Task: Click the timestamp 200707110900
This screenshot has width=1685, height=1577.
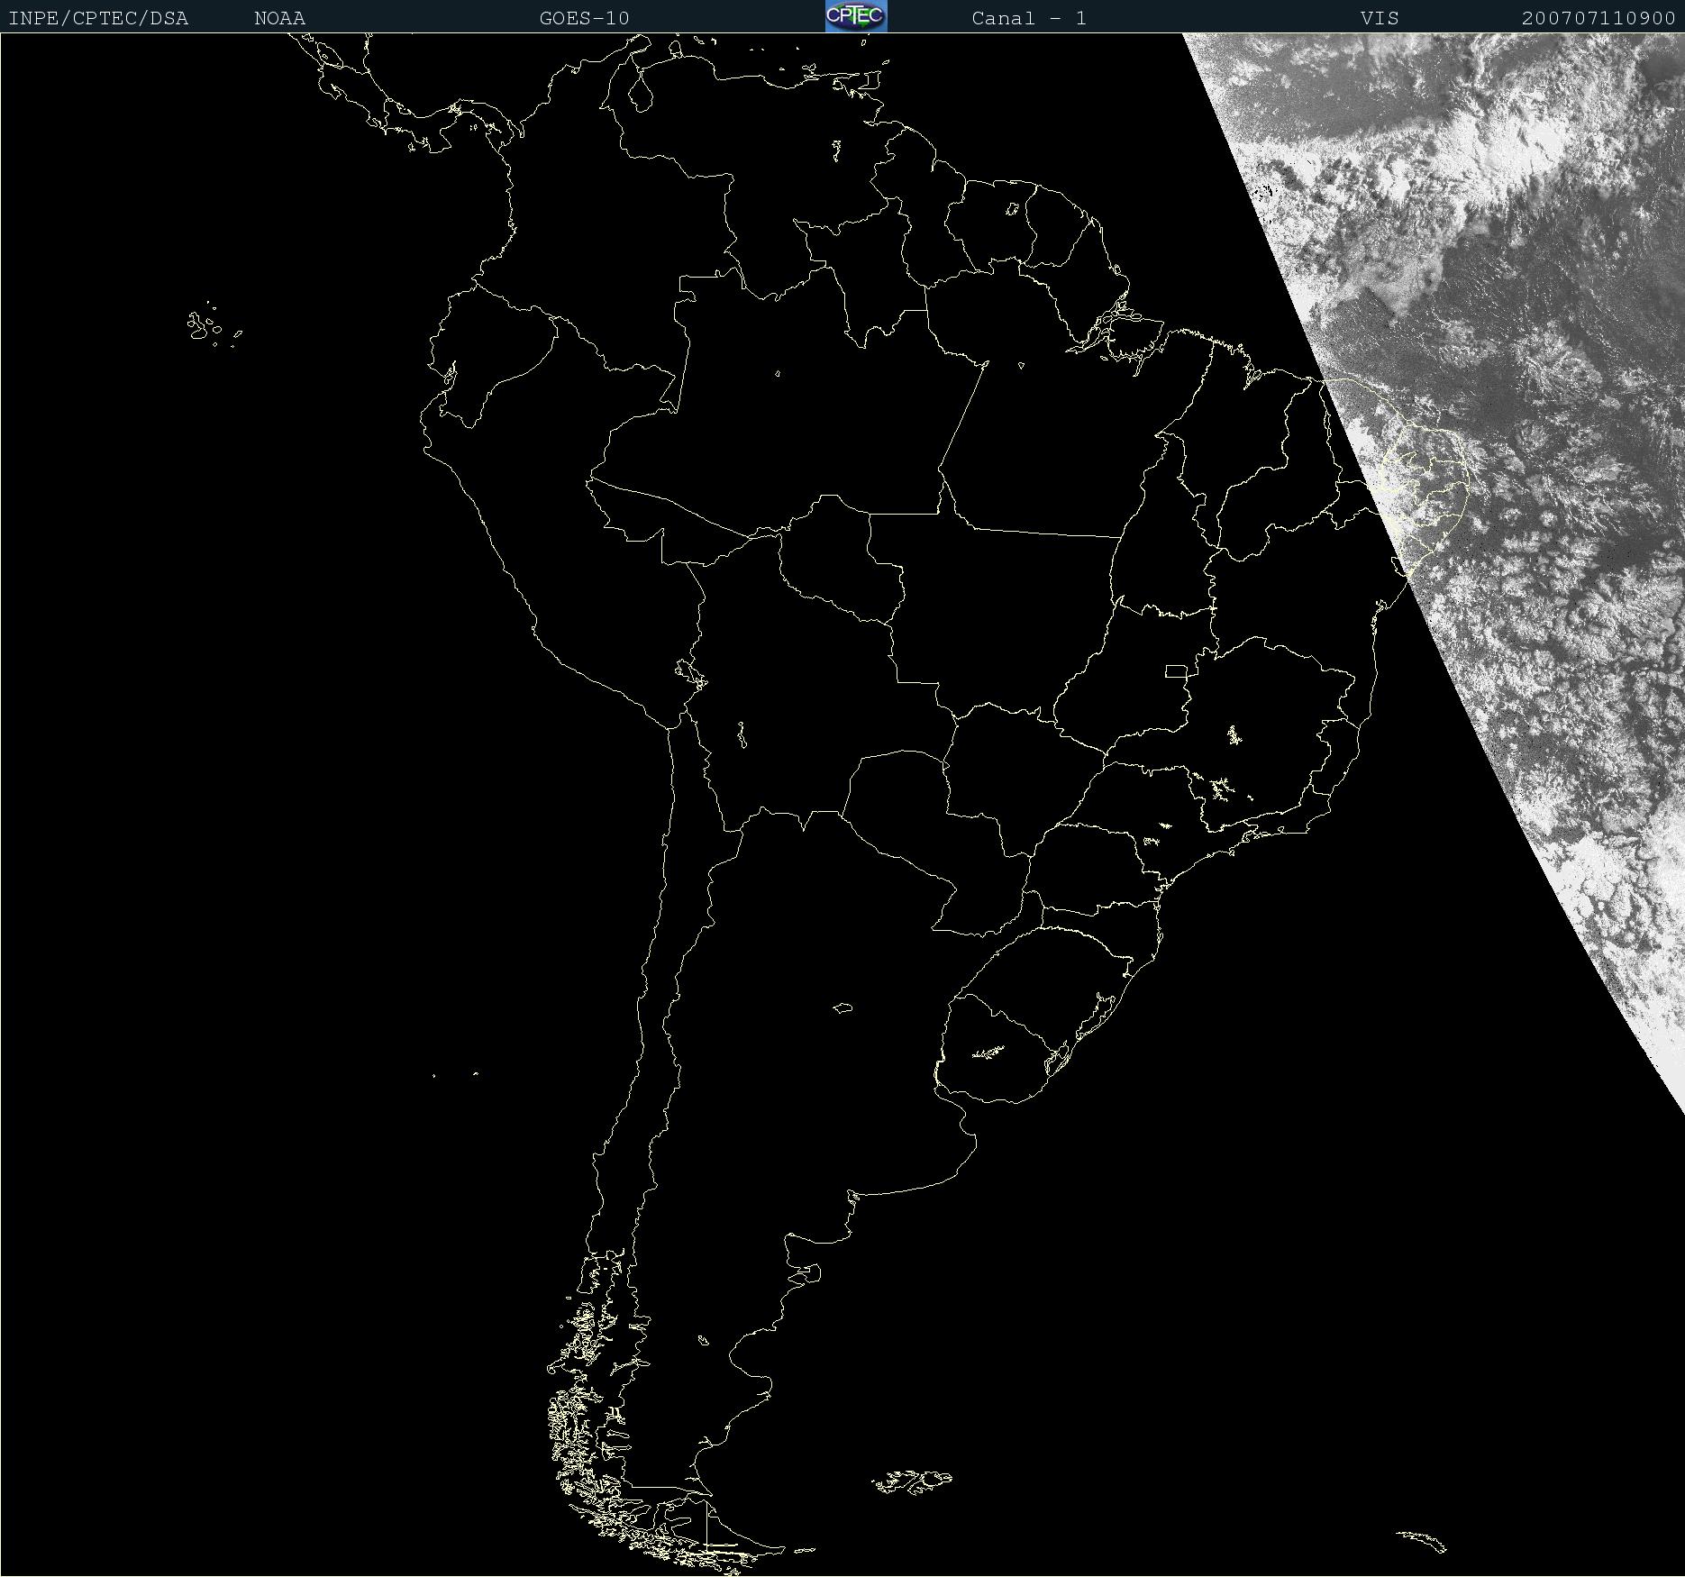Action: tap(1598, 18)
